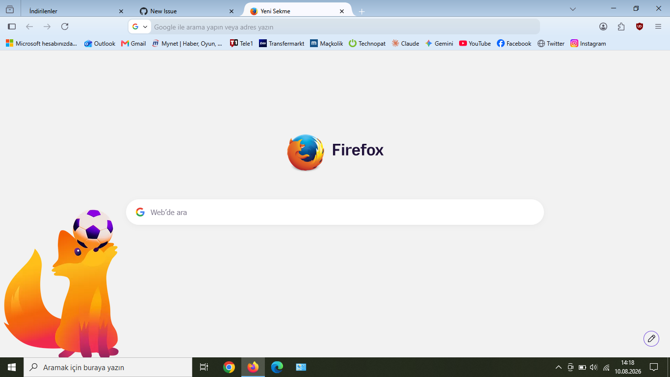670x377 pixels.
Task: Launch Microsoft Edge from the taskbar
Action: coord(277,367)
